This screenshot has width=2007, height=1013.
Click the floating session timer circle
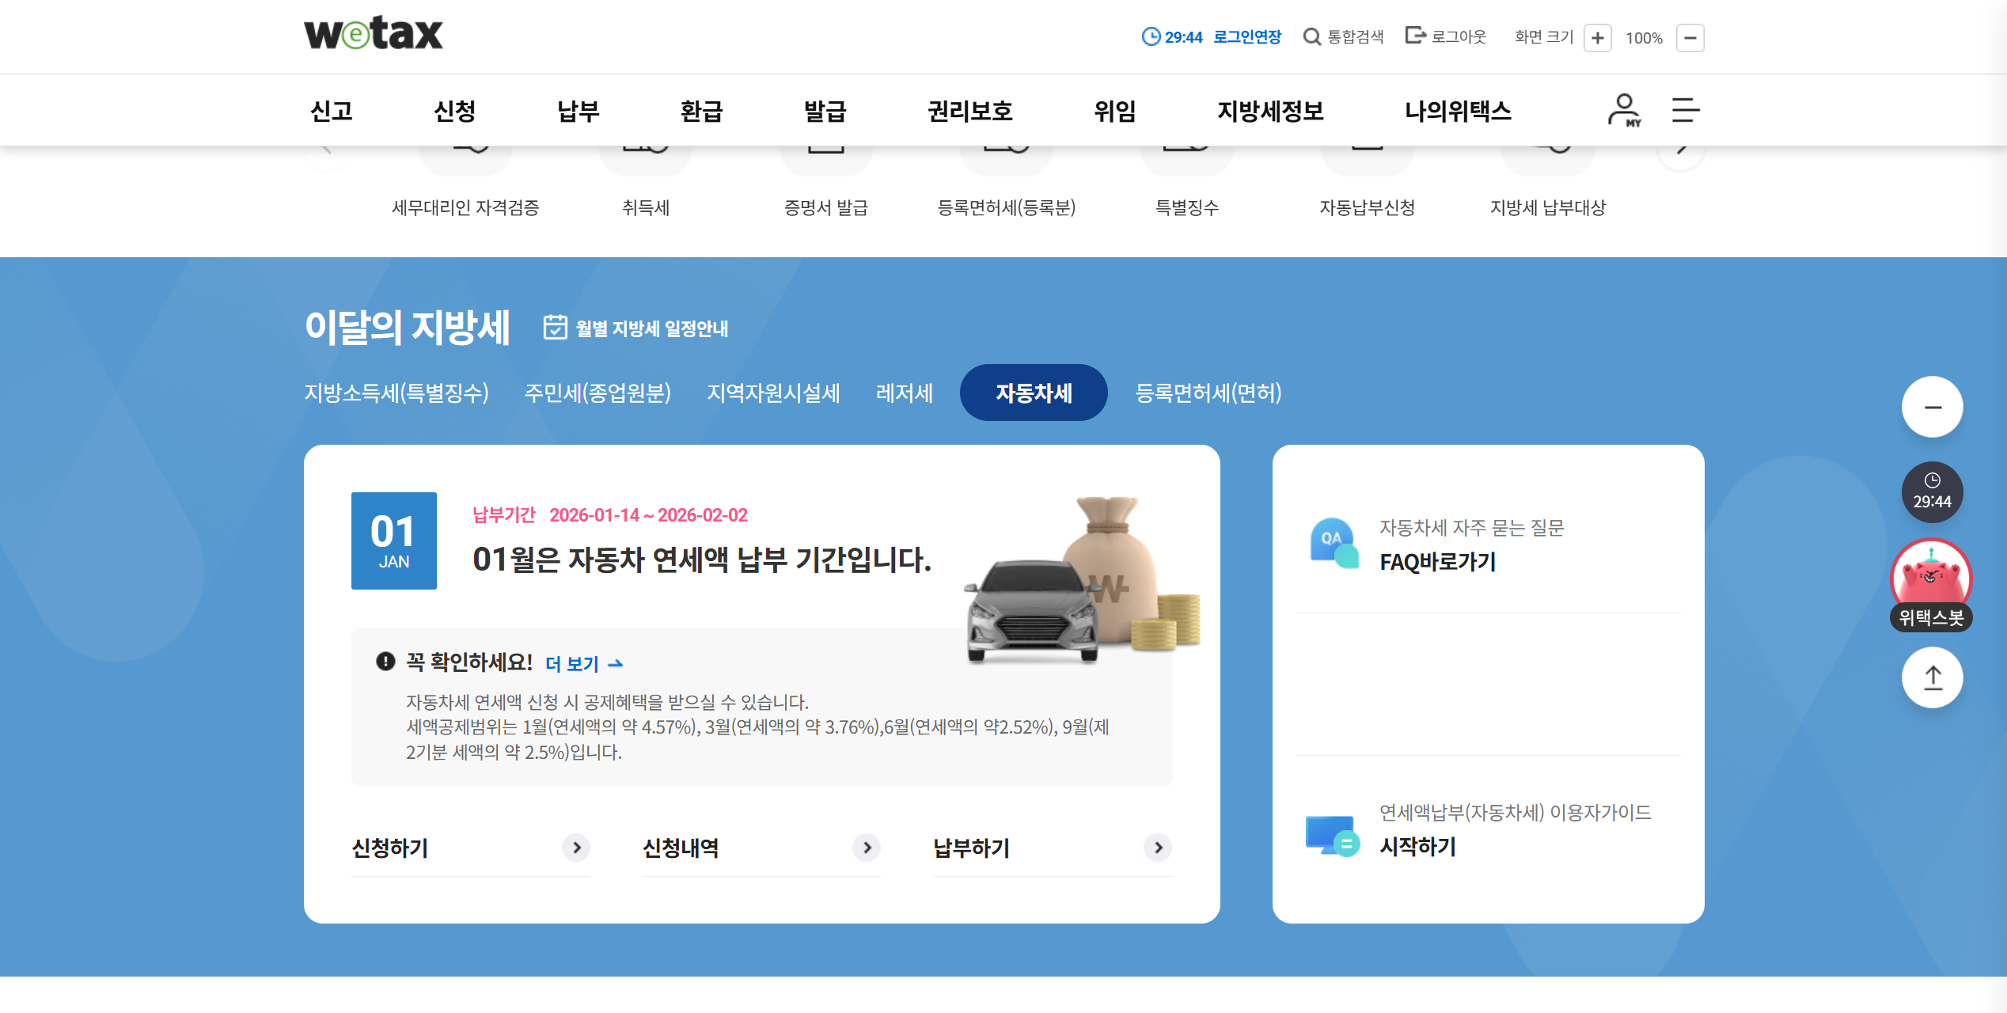1932,492
